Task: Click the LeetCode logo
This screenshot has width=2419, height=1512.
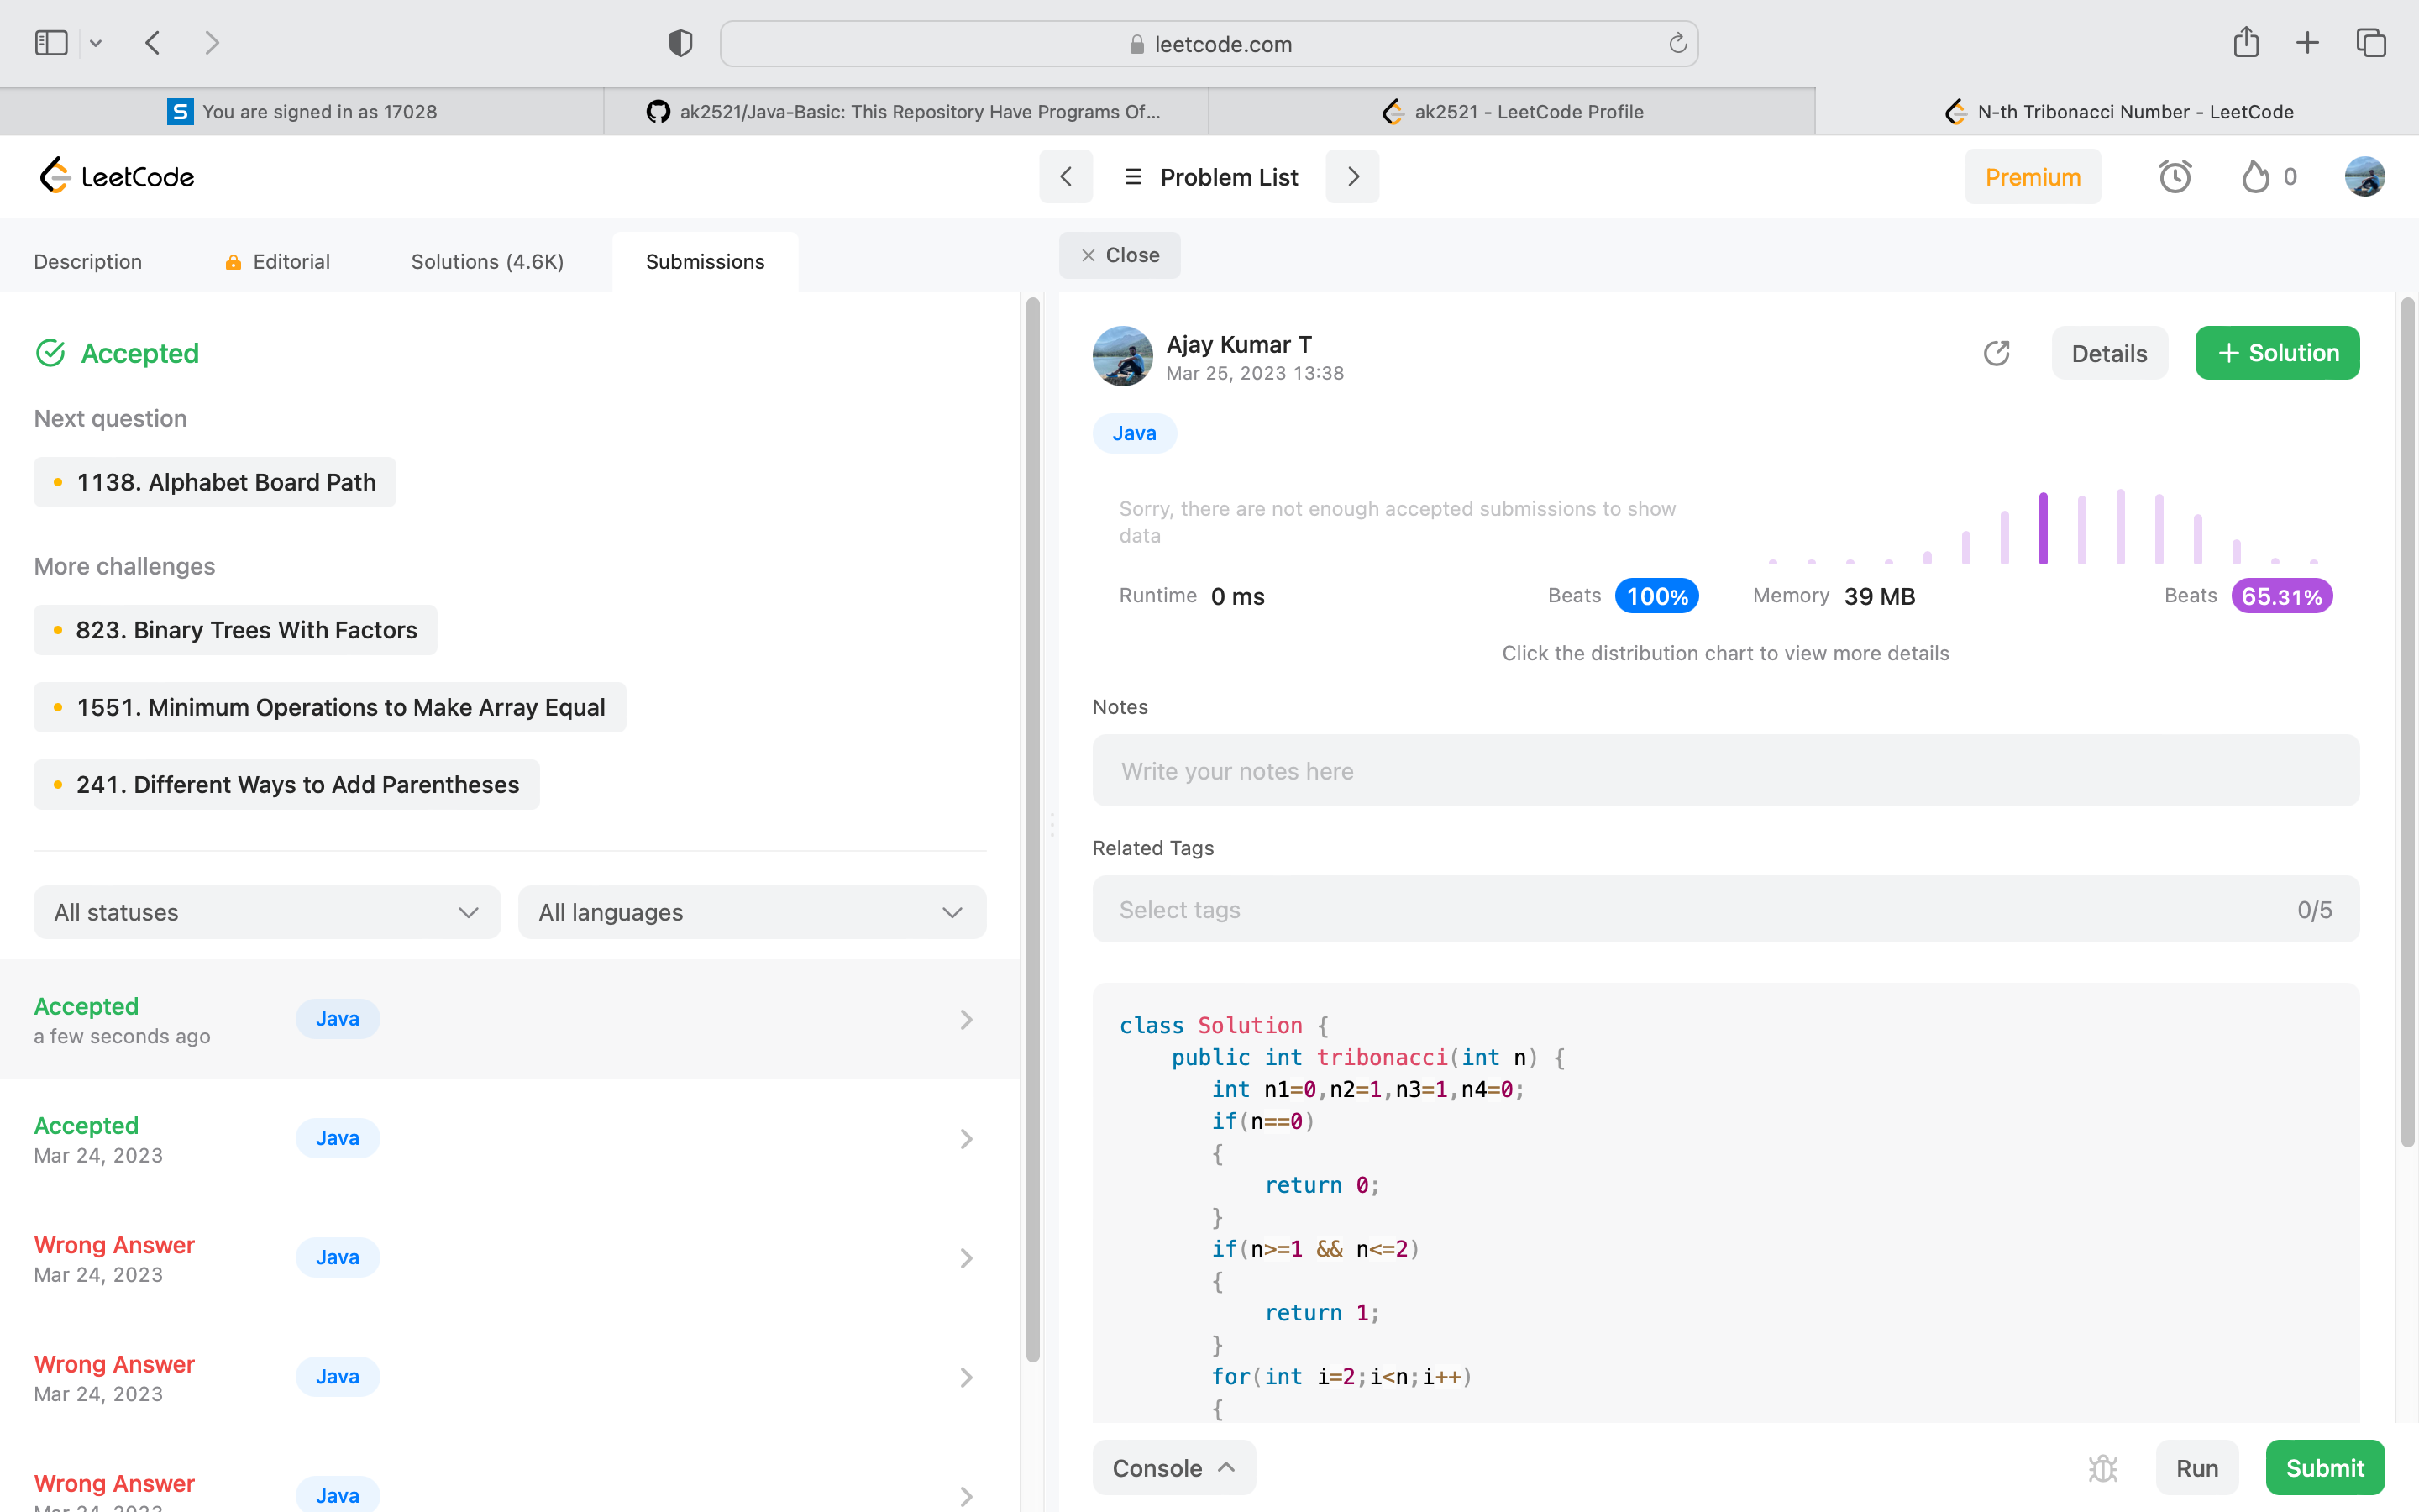Action: pos(117,177)
